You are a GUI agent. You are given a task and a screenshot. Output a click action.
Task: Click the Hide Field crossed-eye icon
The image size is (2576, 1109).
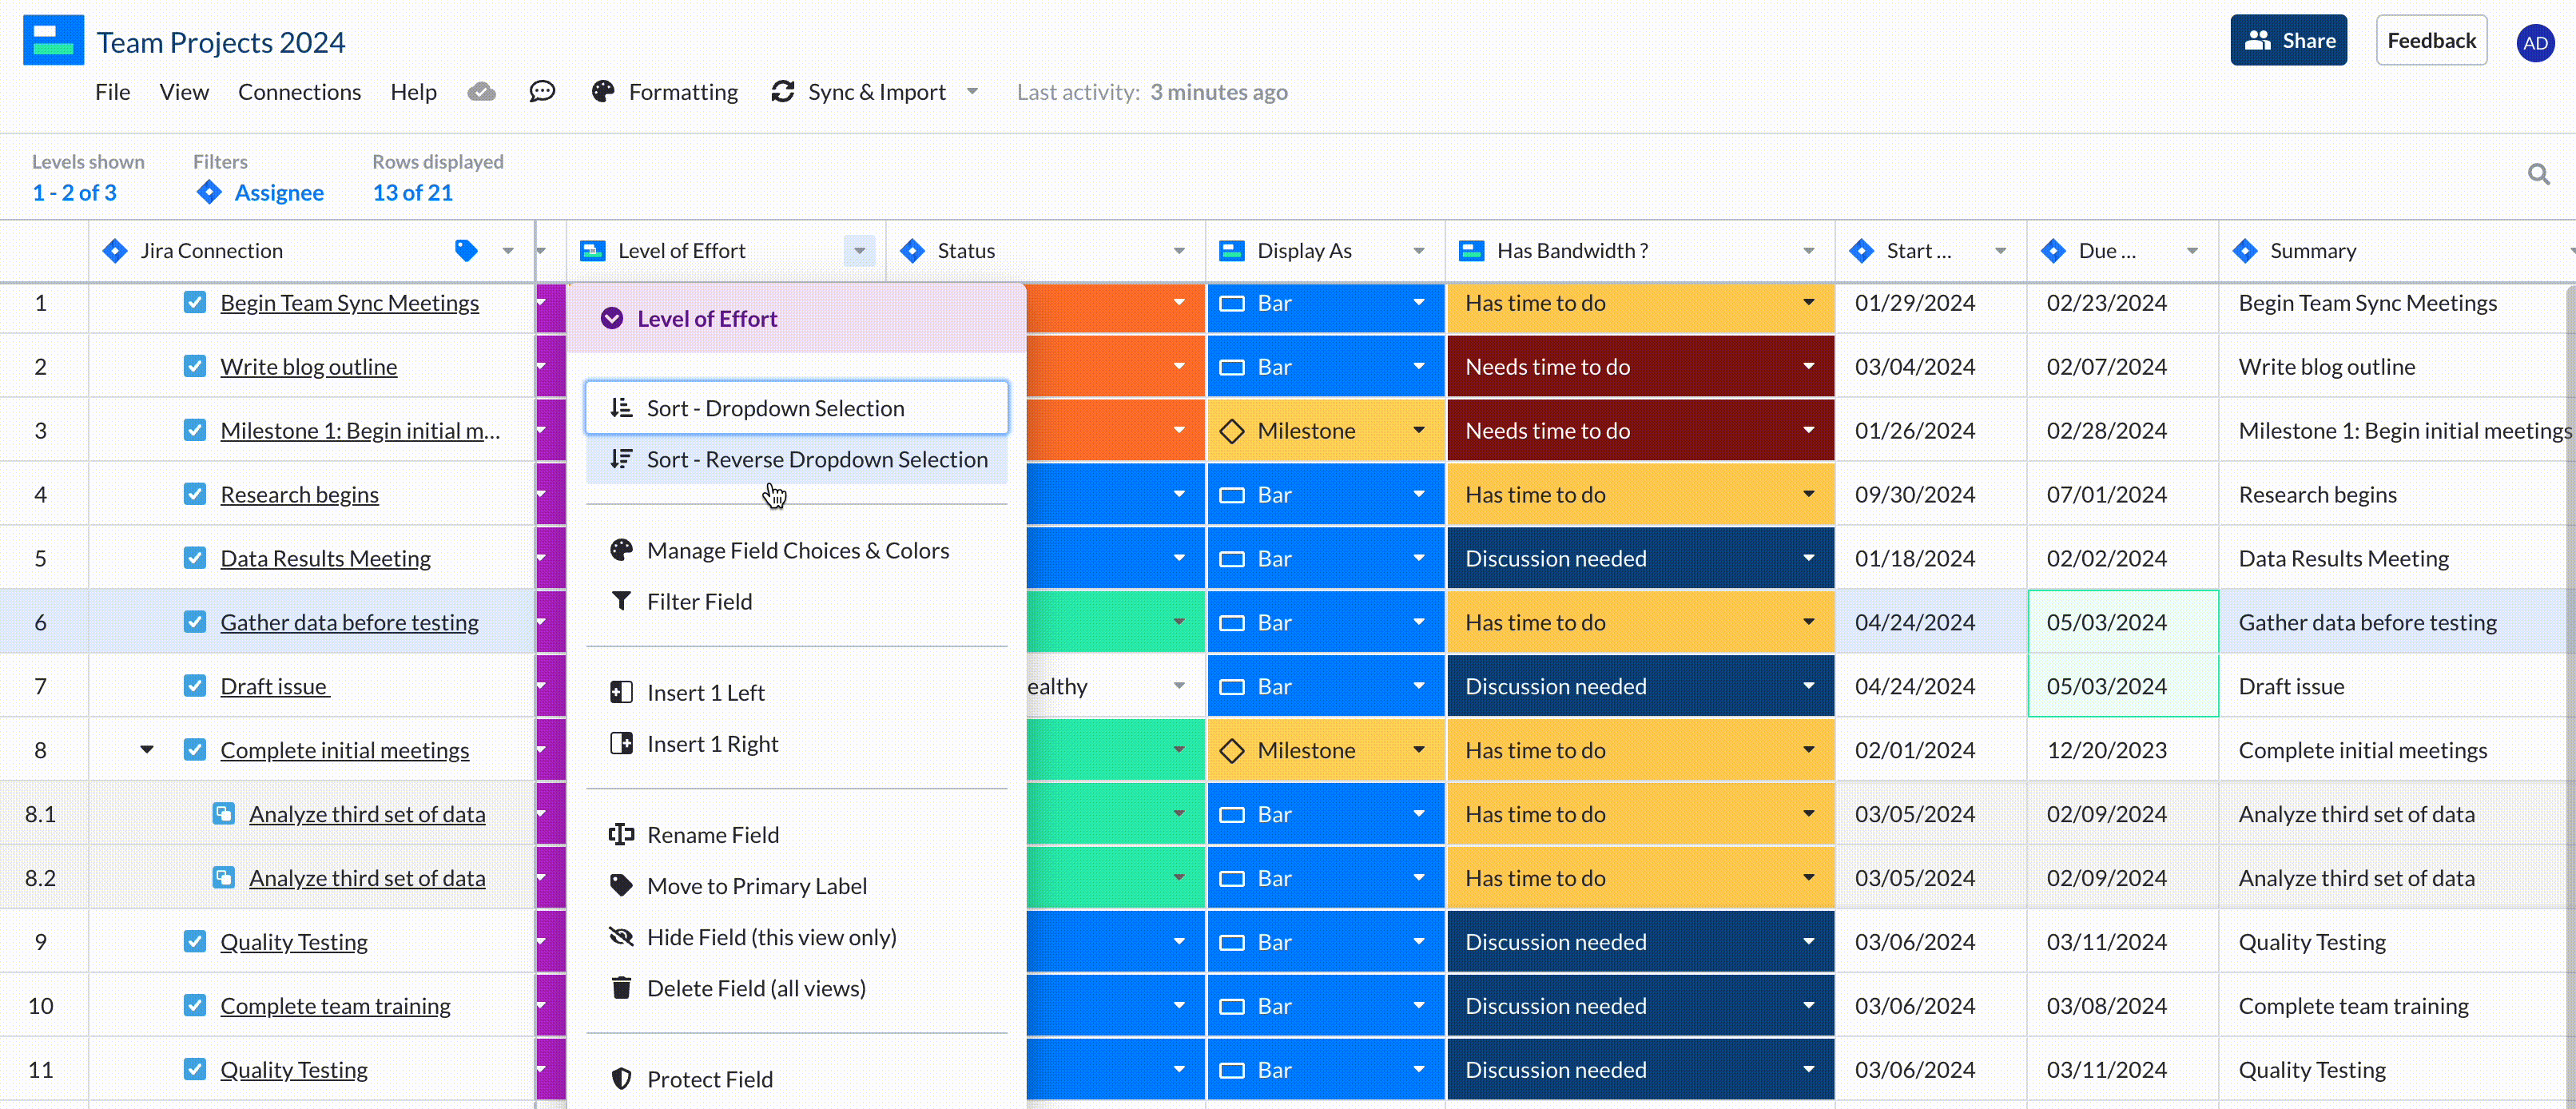coord(621,937)
